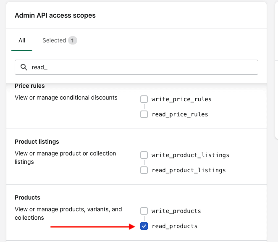278x242 pixels.
Task: Open the Selected scopes tab
Action: pos(60,40)
